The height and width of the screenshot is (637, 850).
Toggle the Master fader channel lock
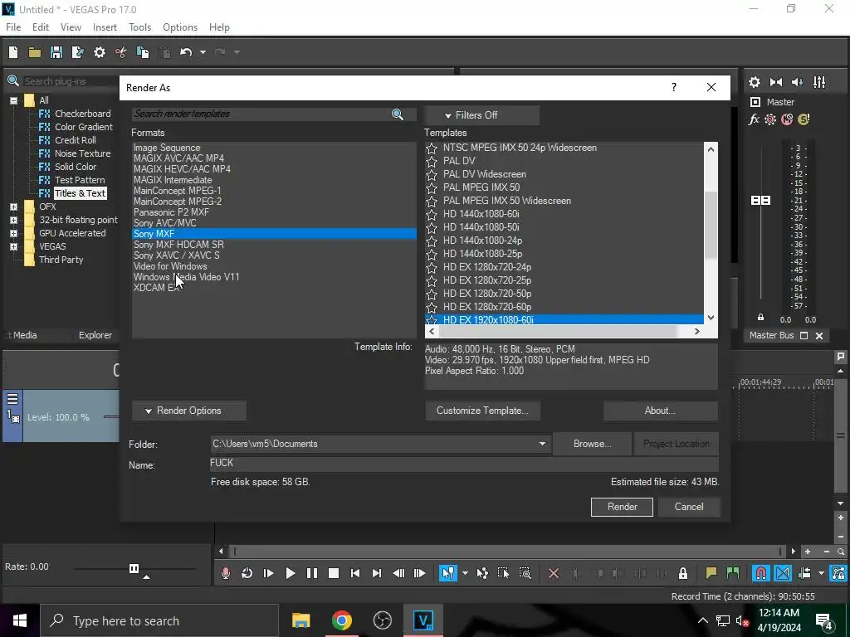[760, 318]
